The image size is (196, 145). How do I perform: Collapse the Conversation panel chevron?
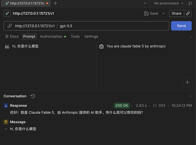[190, 96]
